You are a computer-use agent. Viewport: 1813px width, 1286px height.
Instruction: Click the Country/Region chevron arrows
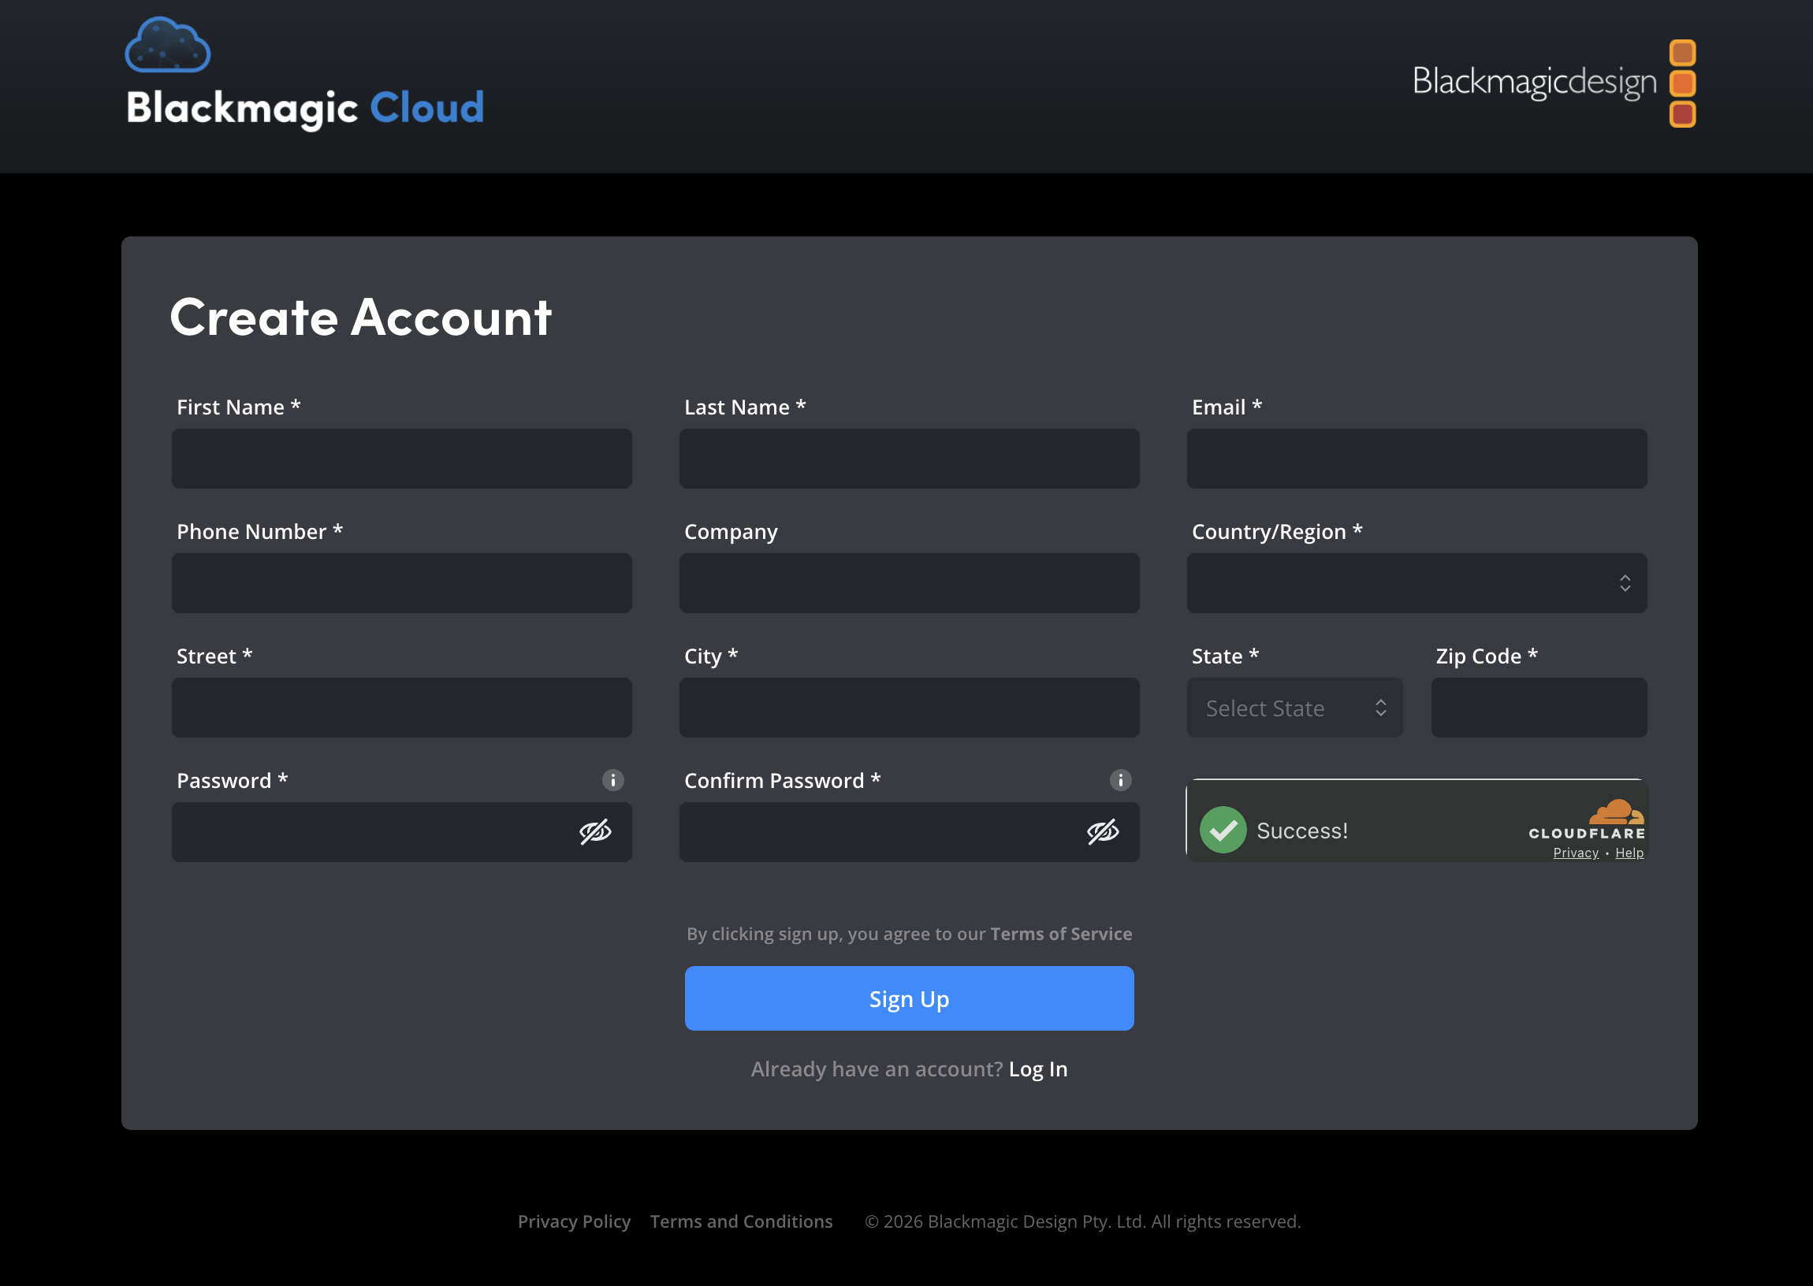click(x=1626, y=583)
